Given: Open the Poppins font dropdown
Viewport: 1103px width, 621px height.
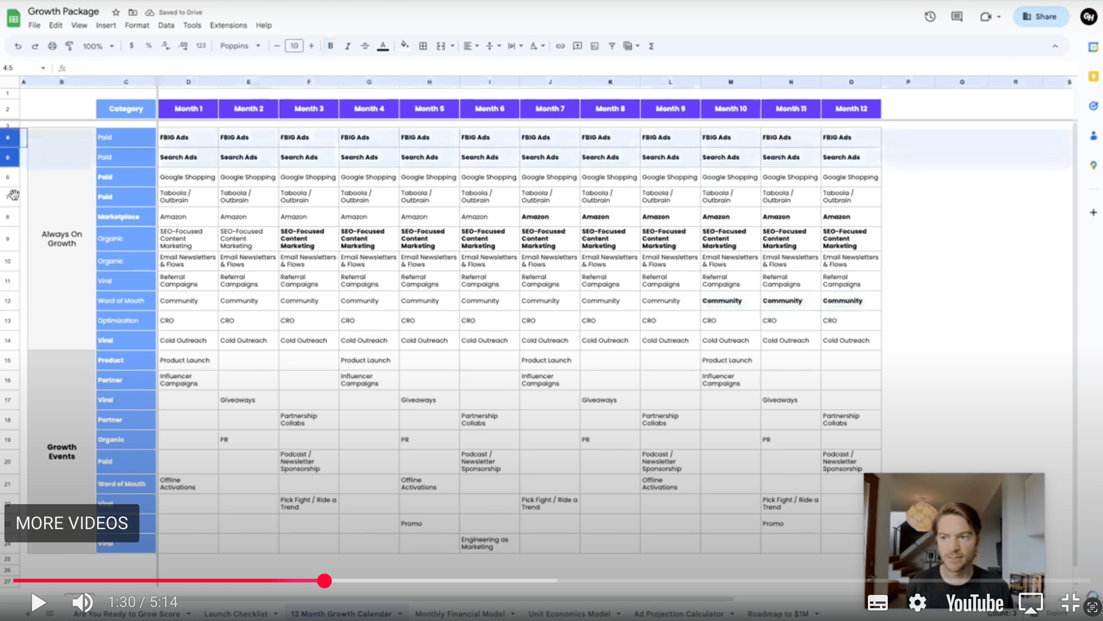Looking at the screenshot, I should (240, 46).
